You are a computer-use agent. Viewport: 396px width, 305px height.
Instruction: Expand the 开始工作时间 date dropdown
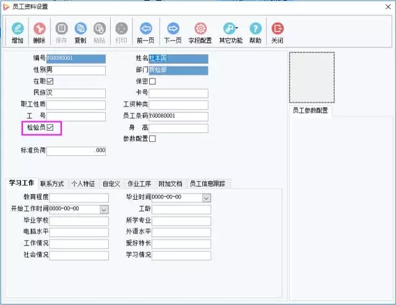click(x=104, y=209)
